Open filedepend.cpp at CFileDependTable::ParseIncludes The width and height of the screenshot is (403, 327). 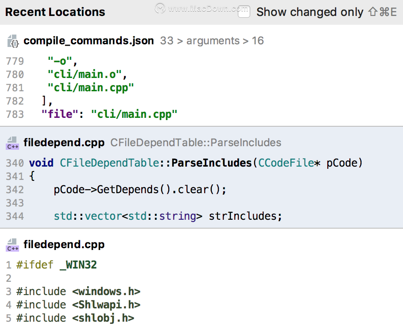64,143
